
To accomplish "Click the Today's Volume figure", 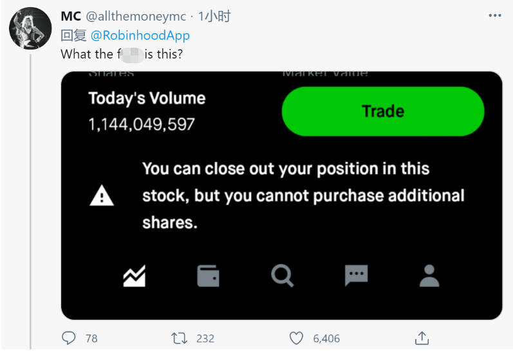I will click(142, 124).
